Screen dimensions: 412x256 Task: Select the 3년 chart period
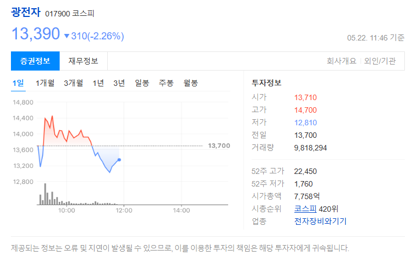[x=119, y=83]
